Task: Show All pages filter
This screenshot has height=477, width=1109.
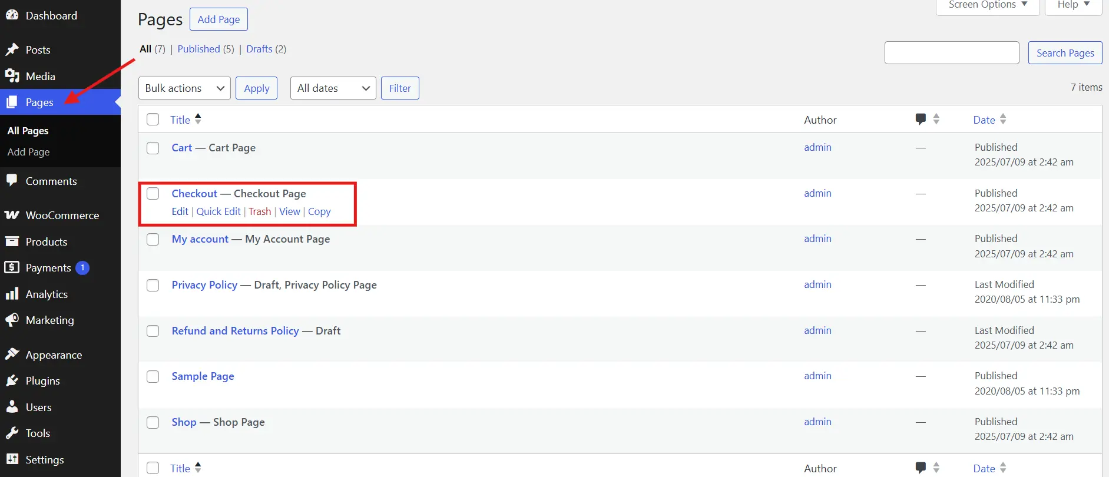Action: tap(145, 49)
